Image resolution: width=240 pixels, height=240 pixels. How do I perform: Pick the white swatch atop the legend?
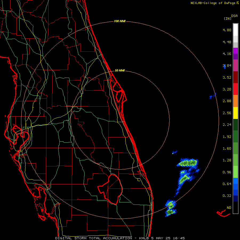235,30
